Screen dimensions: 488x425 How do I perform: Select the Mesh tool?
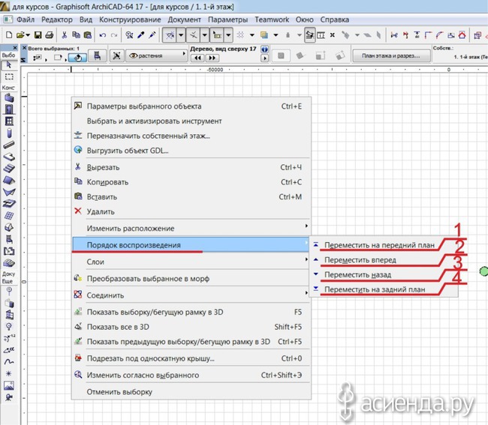click(x=9, y=263)
